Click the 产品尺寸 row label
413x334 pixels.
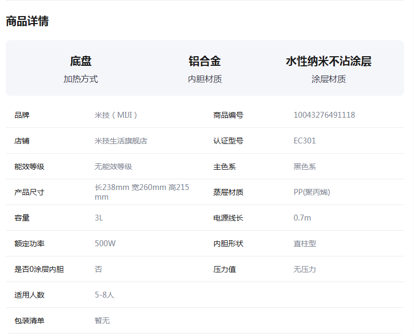click(29, 192)
